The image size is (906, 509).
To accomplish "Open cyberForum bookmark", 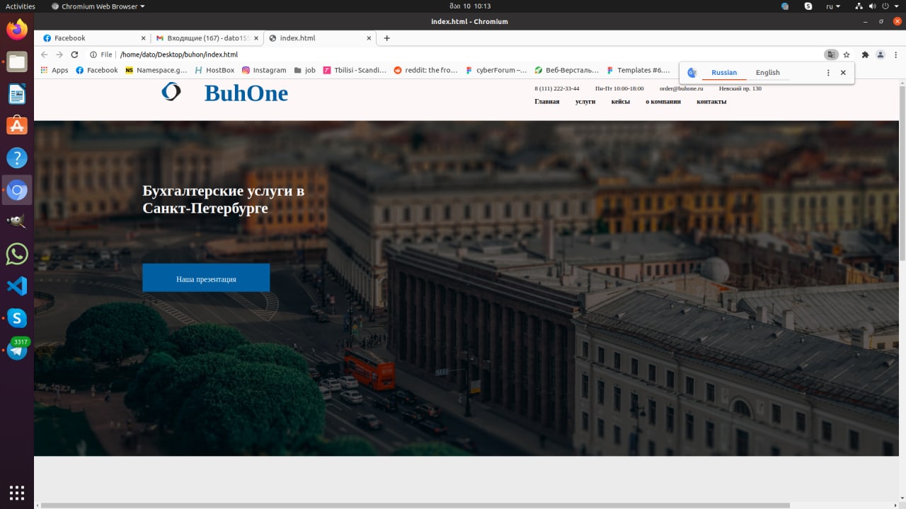I will pyautogui.click(x=496, y=70).
